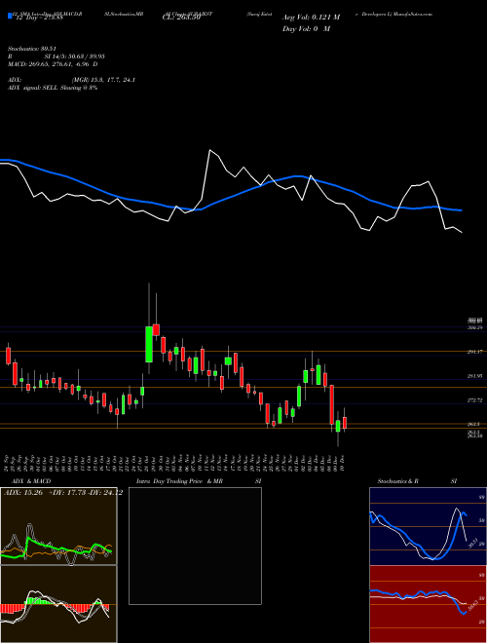Screen dimensions: 487x643
Task: Click the 'Avg Vol: 0.121 M' value
Action: (311, 18)
